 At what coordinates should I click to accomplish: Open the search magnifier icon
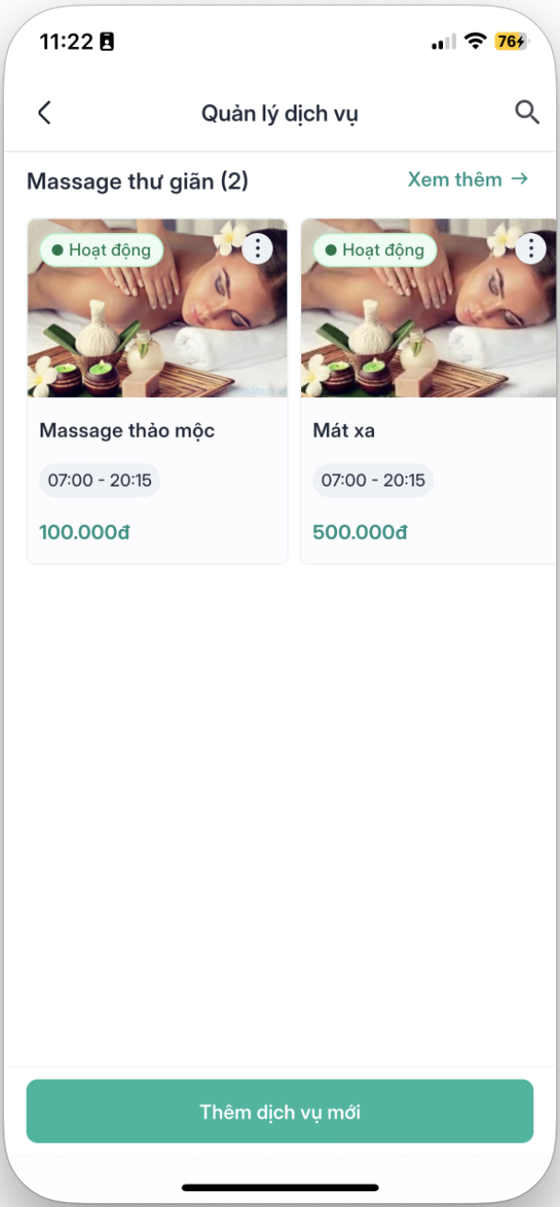[x=526, y=112]
